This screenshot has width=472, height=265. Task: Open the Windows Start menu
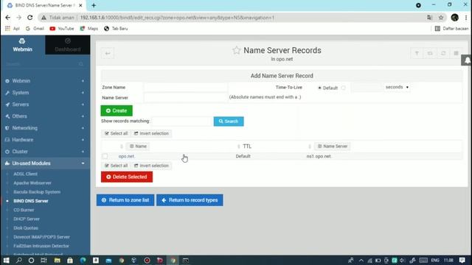[x=7, y=260]
